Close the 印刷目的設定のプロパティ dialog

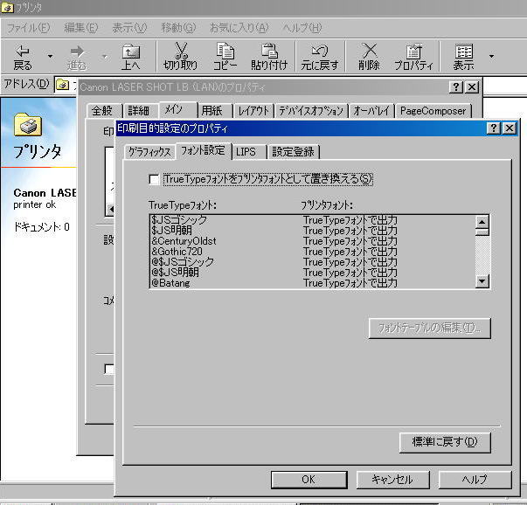[509, 128]
